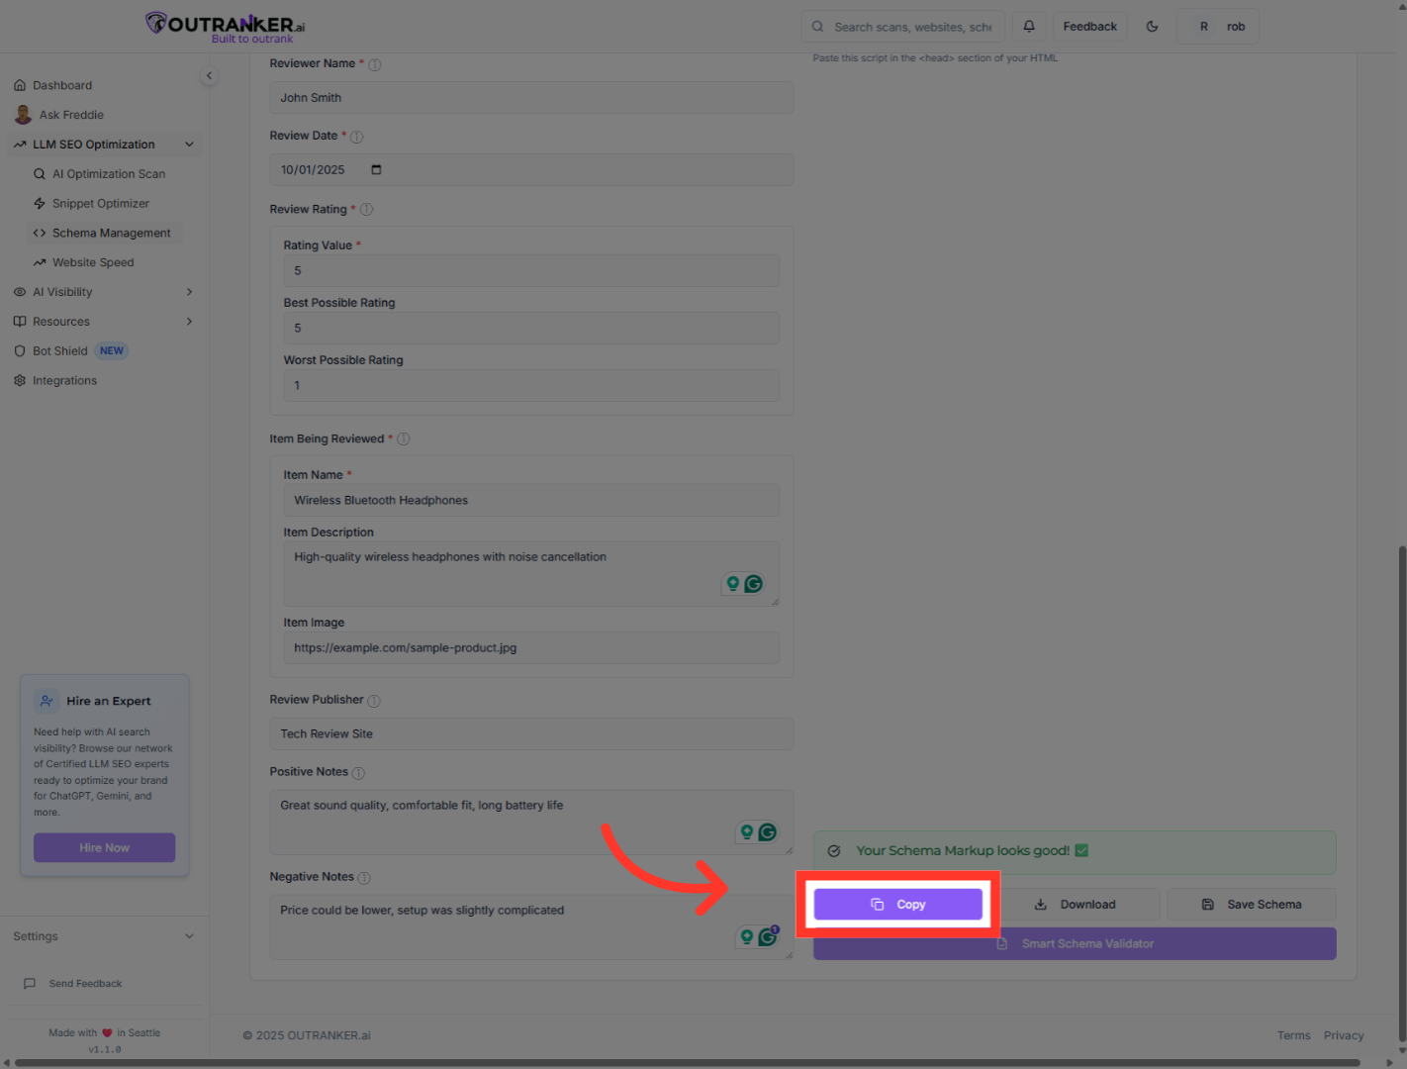The image size is (1407, 1069).
Task: Open the Privacy link in the footer
Action: pos(1343,1035)
